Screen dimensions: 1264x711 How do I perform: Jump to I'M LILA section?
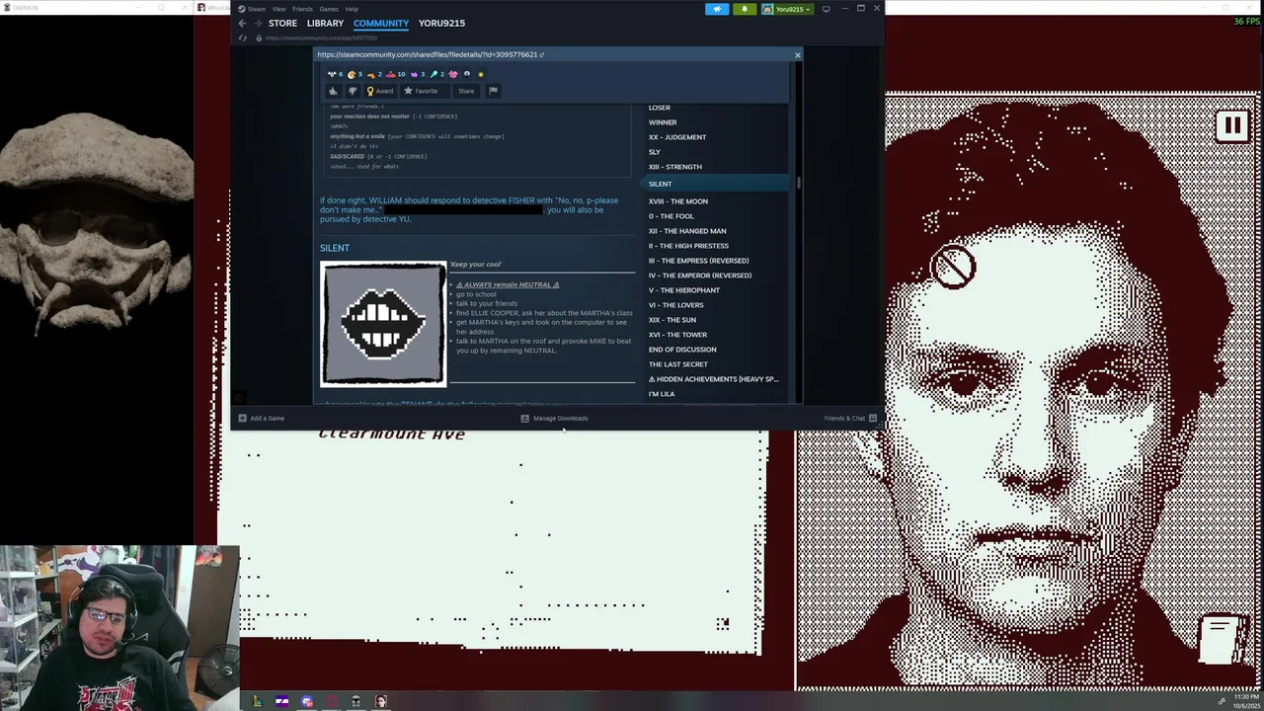click(x=662, y=394)
